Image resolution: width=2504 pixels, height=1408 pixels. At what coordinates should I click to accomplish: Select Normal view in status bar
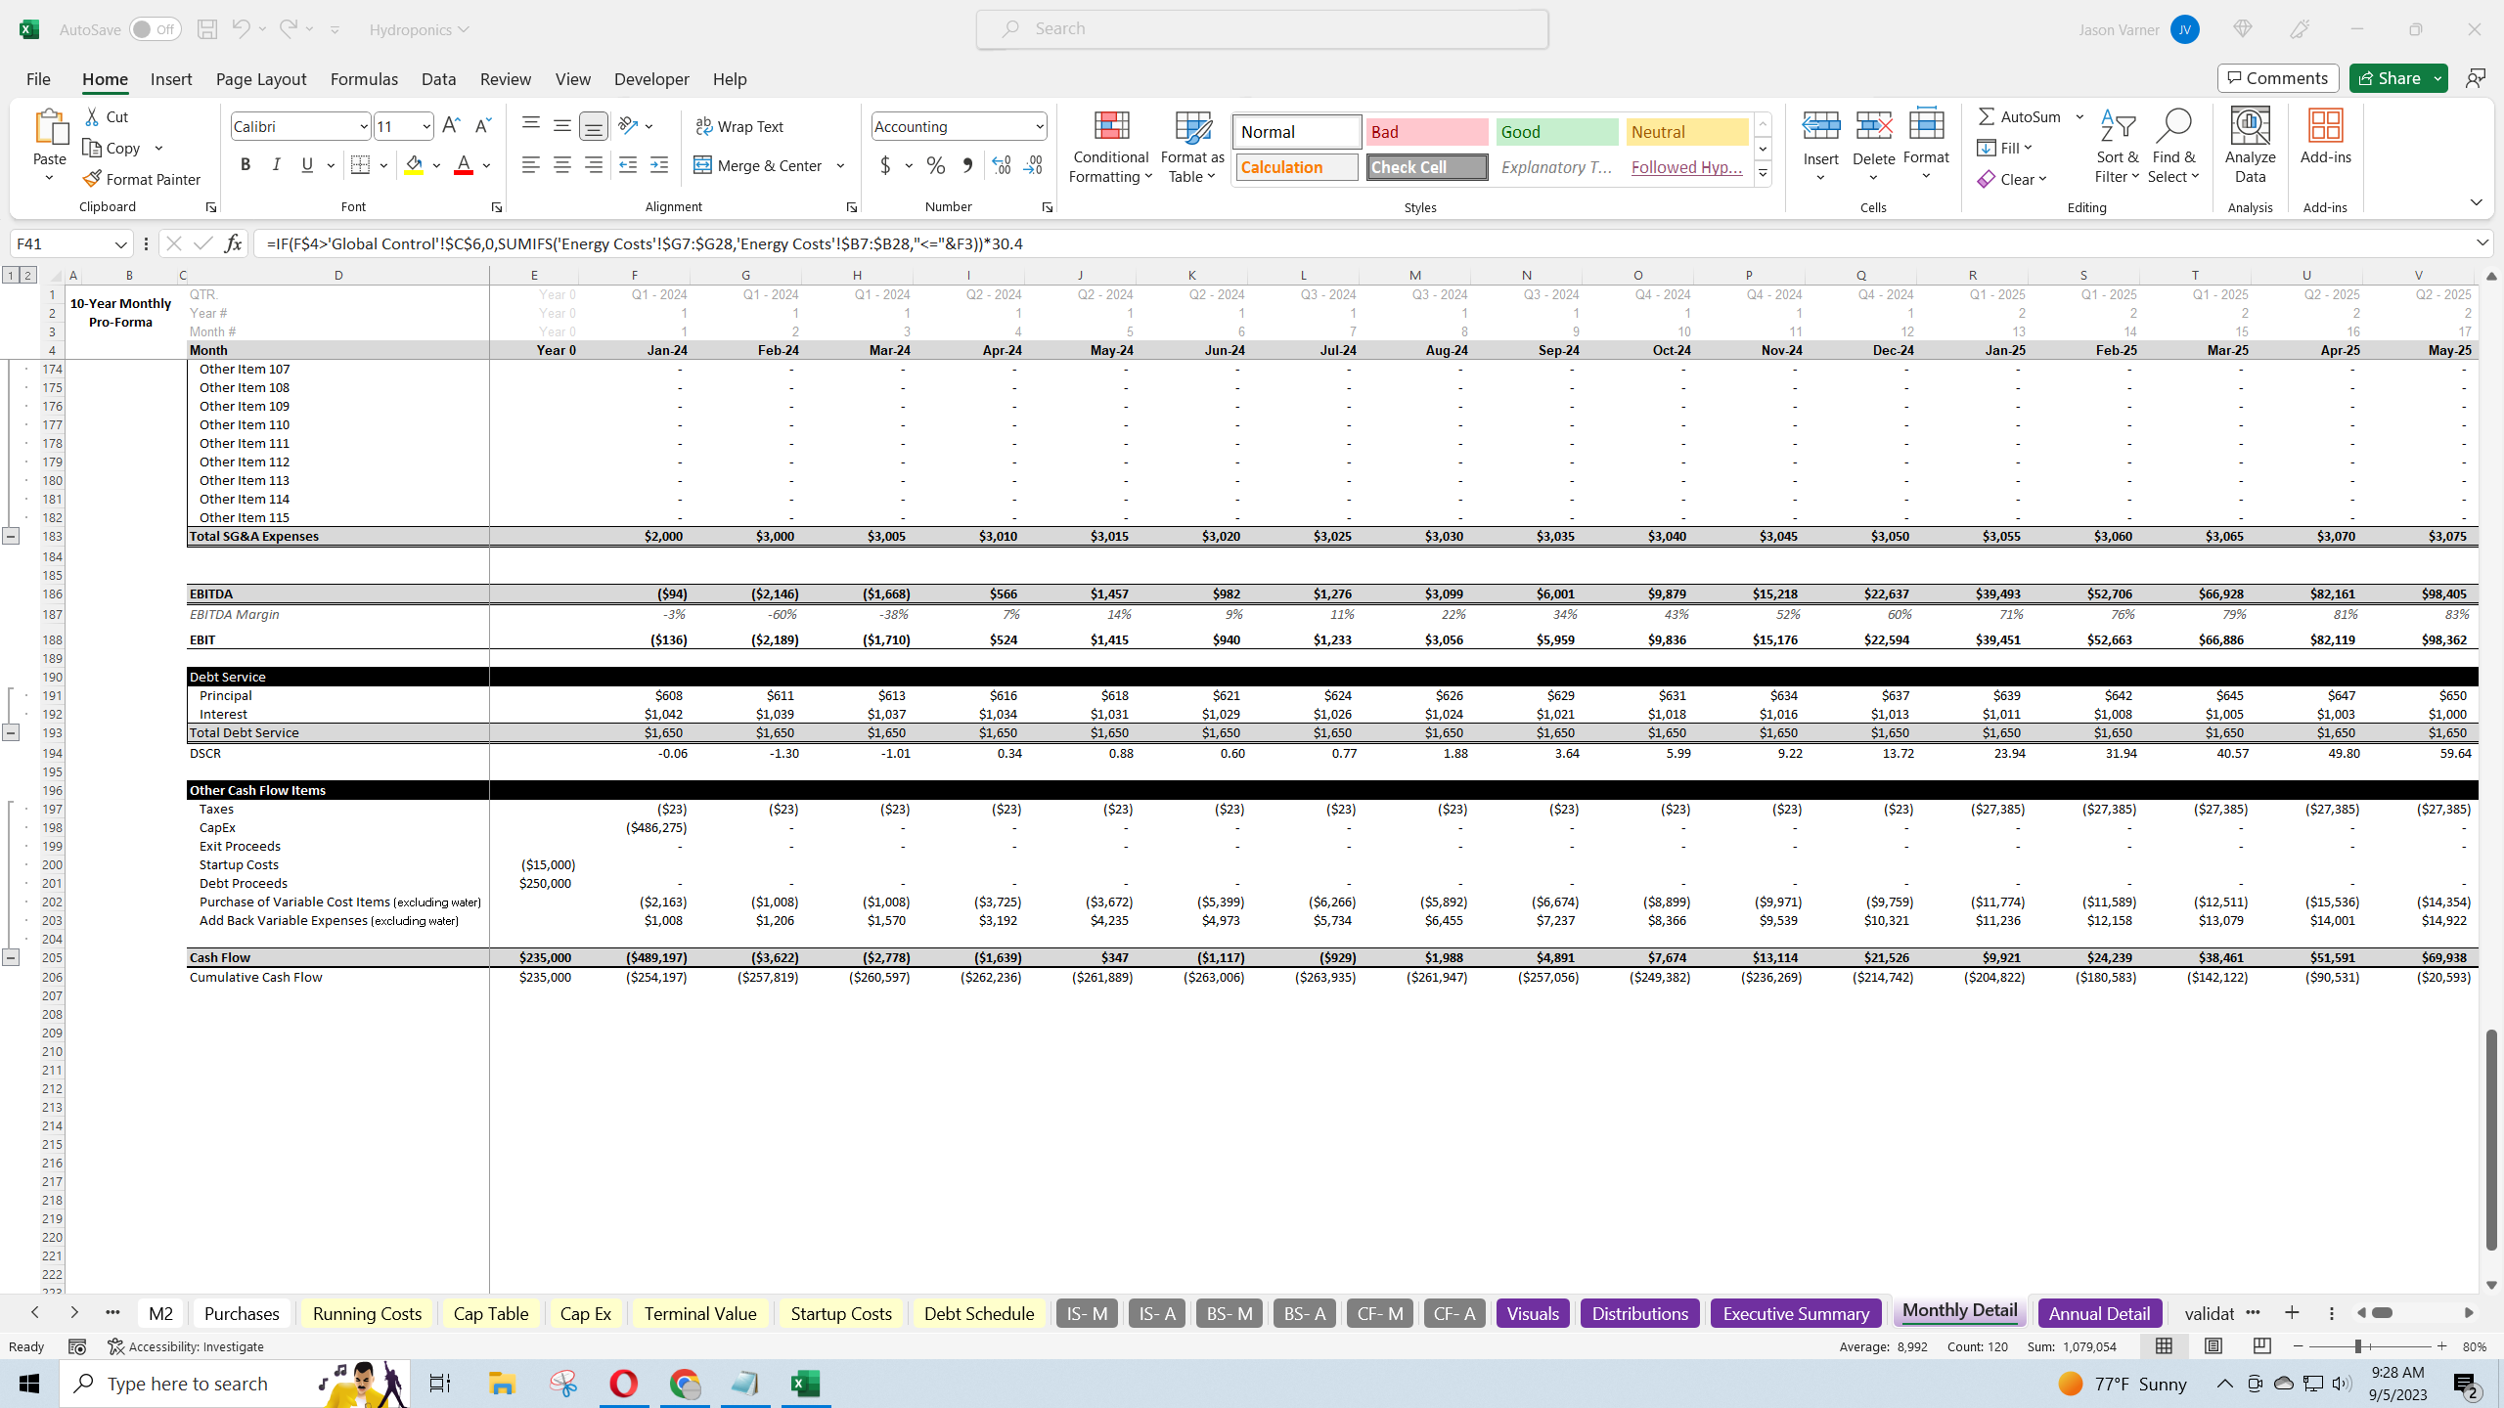tap(2164, 1346)
